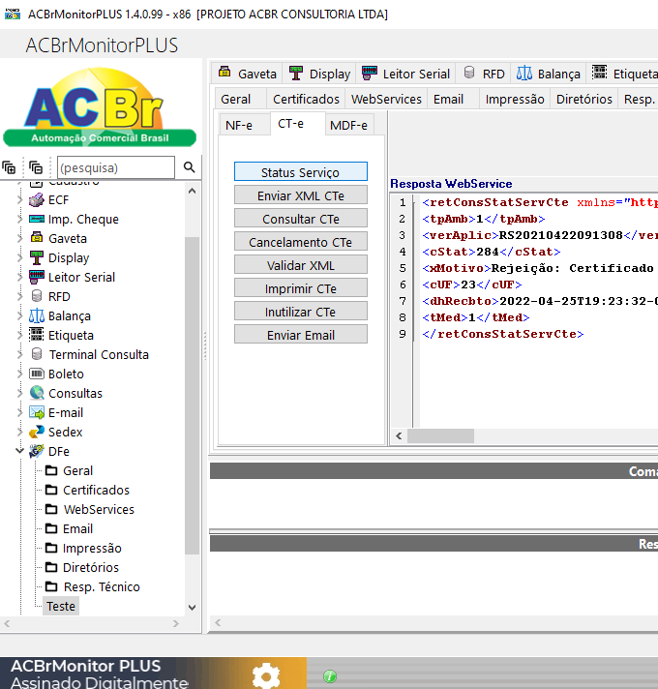
Task: Click the Enviar Email button
Action: coord(300,335)
